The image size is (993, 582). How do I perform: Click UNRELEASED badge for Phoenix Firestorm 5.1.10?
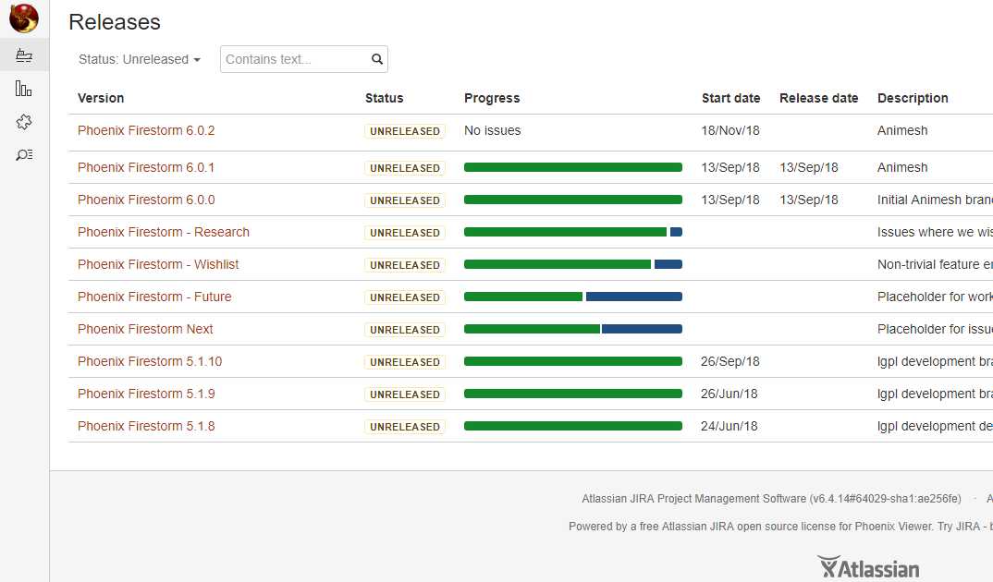tap(405, 361)
